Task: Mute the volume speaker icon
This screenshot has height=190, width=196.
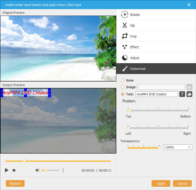Action: pyautogui.click(x=38, y=170)
